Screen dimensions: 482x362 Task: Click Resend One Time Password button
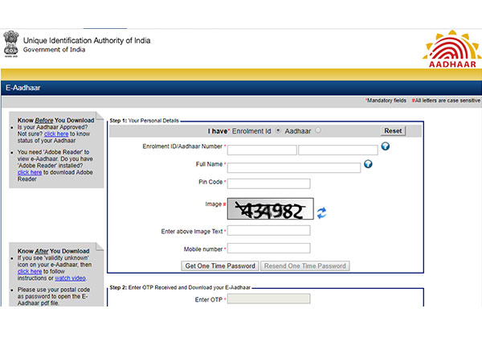tap(304, 265)
